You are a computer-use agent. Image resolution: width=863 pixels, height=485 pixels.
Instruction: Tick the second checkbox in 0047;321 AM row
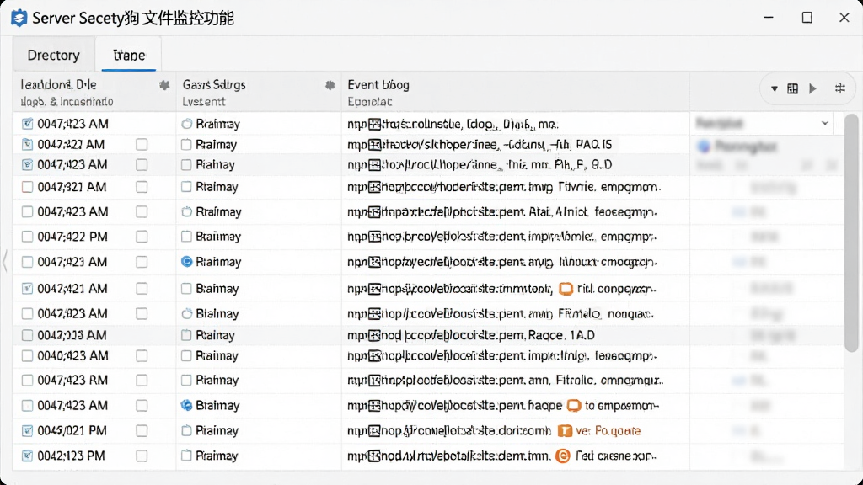[x=142, y=187]
